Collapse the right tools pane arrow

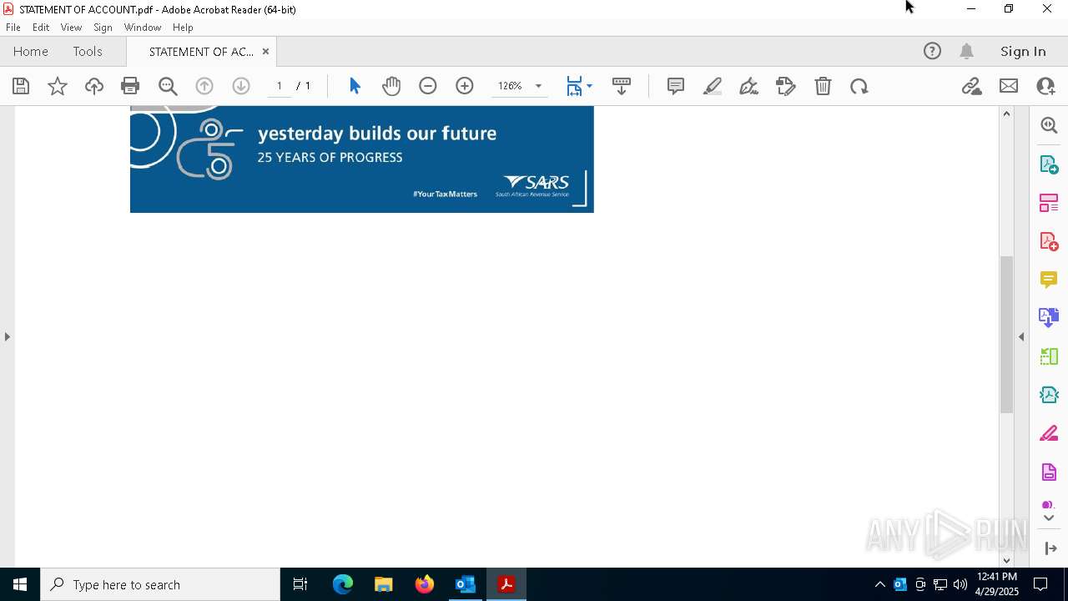(1021, 336)
